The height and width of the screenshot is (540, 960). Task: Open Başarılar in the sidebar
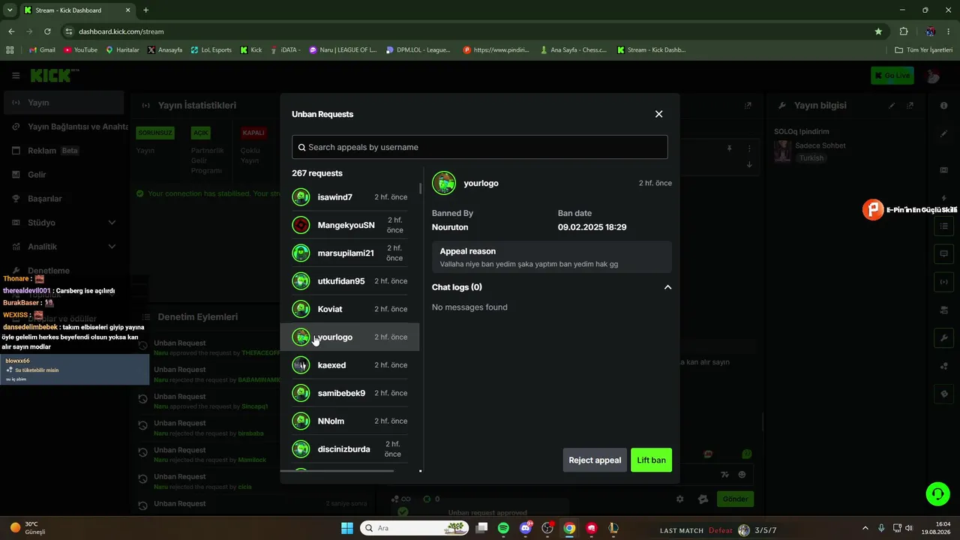63,199
